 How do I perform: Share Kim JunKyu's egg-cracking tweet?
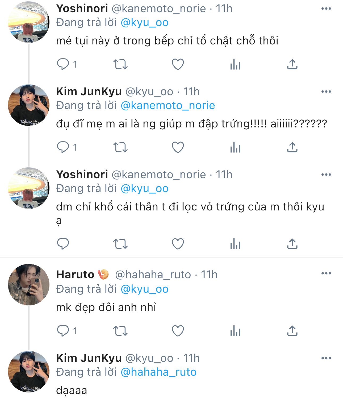click(x=292, y=147)
